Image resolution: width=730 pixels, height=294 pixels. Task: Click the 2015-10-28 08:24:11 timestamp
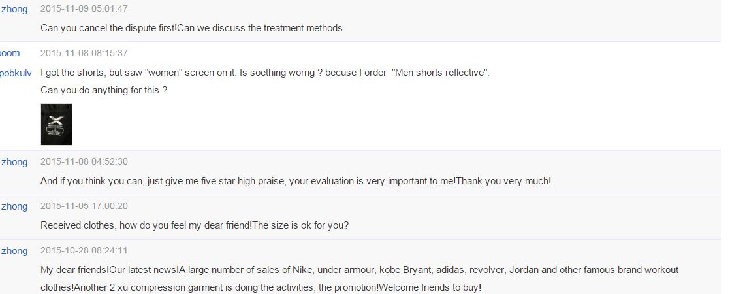(x=84, y=251)
